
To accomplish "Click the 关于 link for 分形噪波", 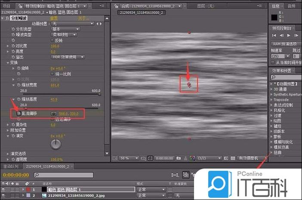I will point(83,18).
